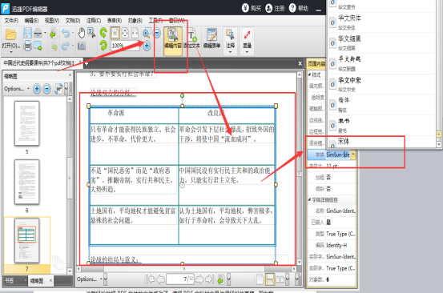Rotate the page with the upper green arrow
This screenshot has width=443, height=293.
pyautogui.click(x=103, y=33)
